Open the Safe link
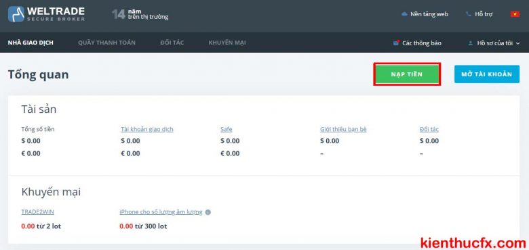The height and width of the screenshot is (250, 529). tap(227, 129)
